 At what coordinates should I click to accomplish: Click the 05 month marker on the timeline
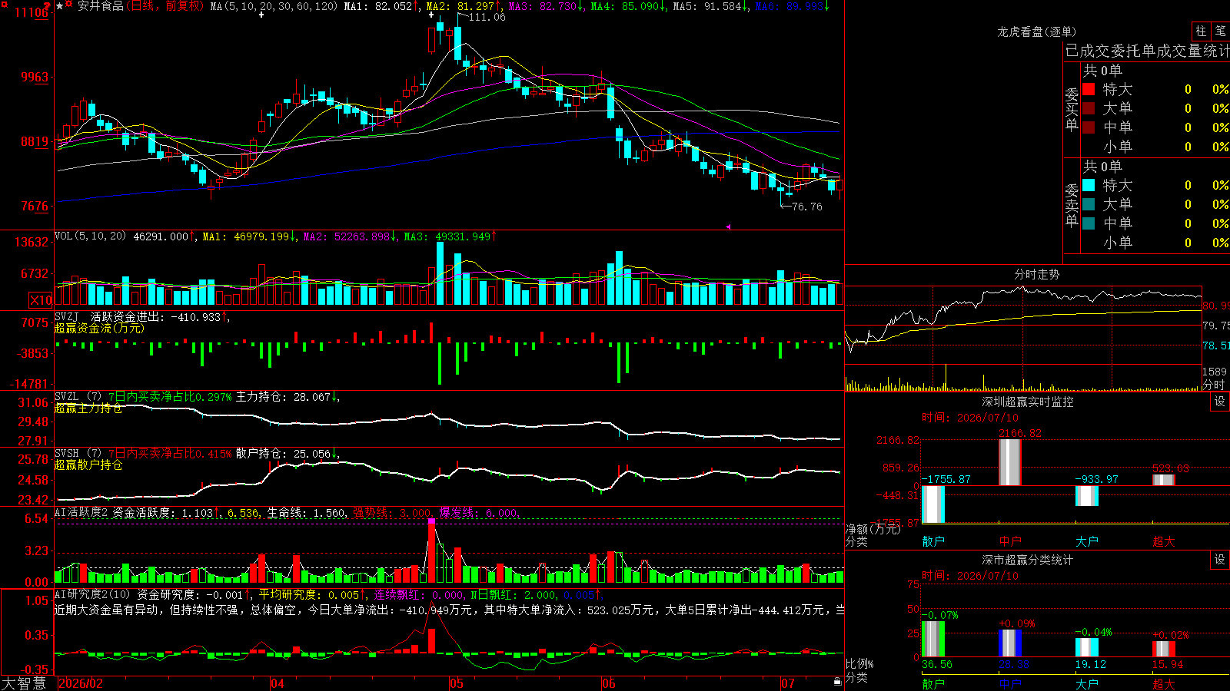click(x=457, y=683)
